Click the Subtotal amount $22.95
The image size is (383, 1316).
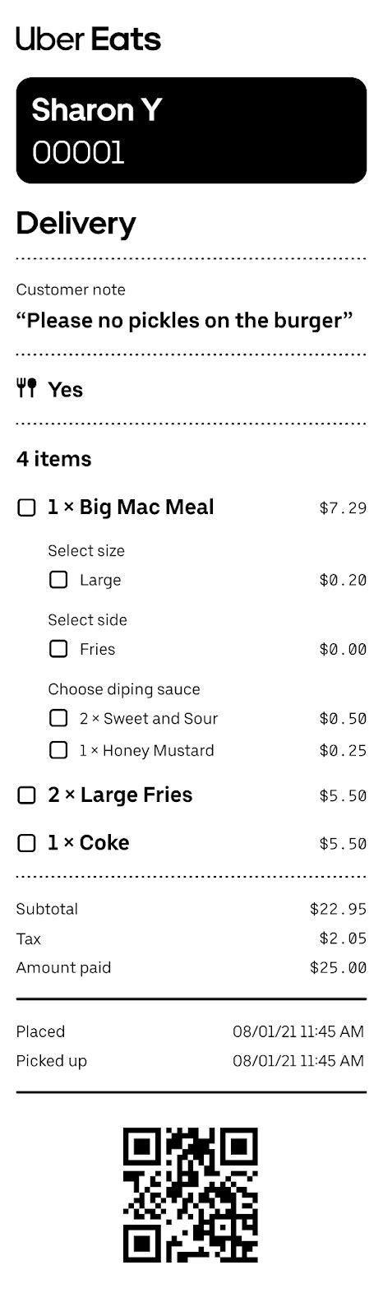pos(338,909)
